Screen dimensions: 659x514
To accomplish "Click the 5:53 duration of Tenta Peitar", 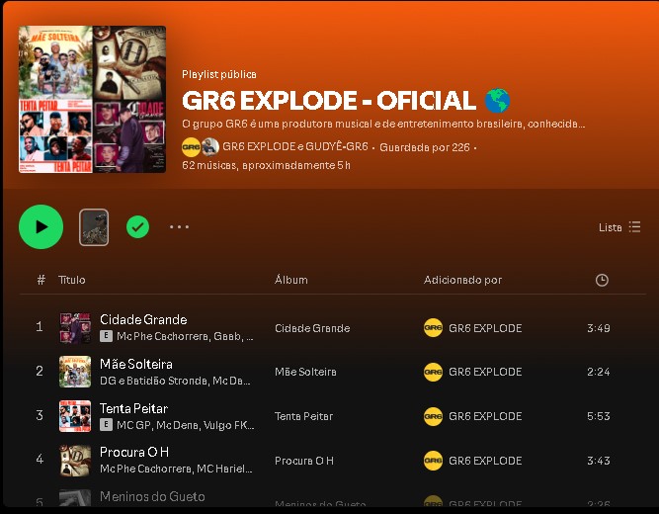I will pos(599,416).
